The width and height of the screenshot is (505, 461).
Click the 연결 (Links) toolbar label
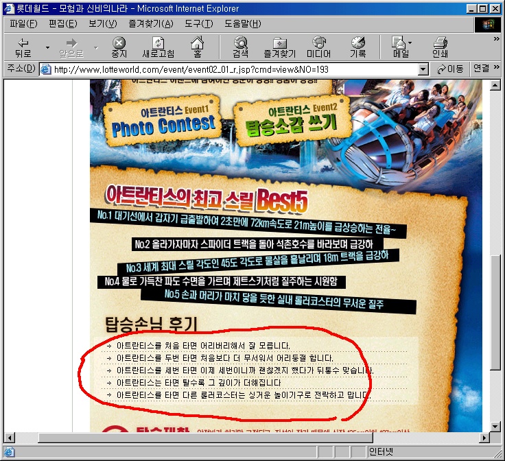pyautogui.click(x=481, y=68)
